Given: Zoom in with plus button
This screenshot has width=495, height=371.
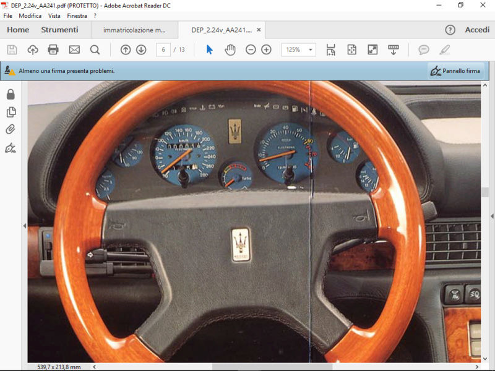Looking at the screenshot, I should [x=266, y=50].
